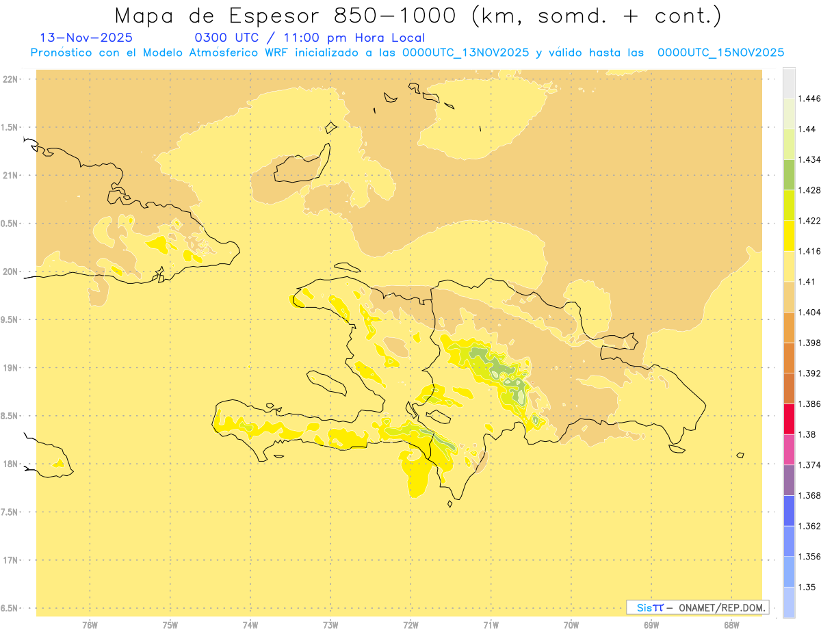Click the 71W longitude label

(x=491, y=625)
